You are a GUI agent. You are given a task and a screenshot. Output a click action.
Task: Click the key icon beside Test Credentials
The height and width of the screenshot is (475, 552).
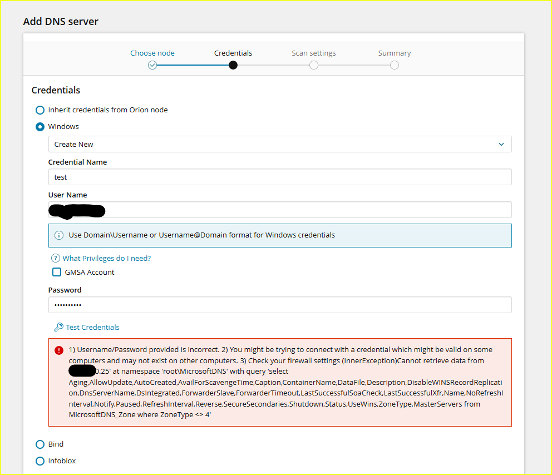[x=59, y=327]
